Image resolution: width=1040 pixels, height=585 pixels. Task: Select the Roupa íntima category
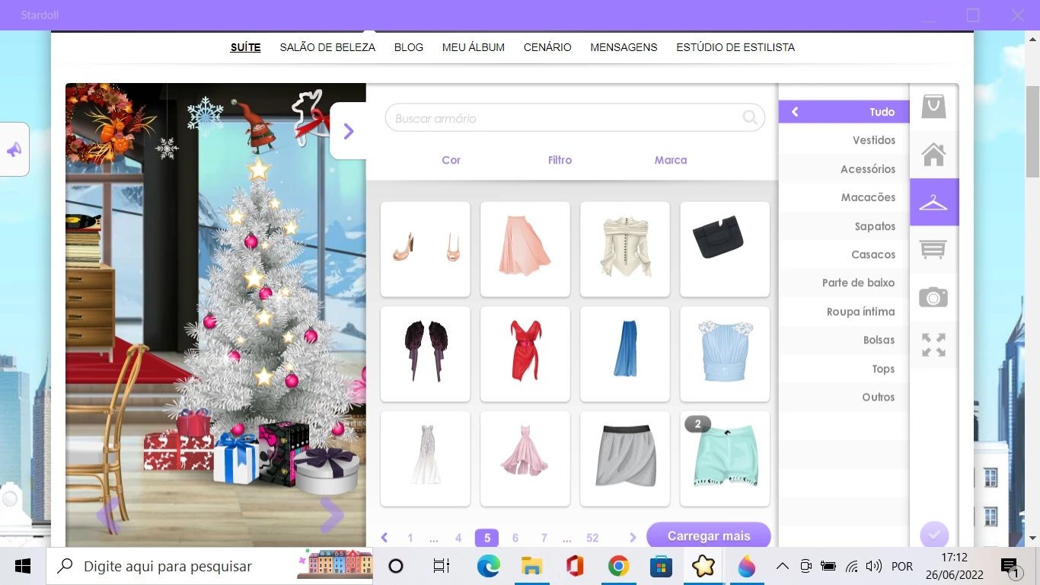(x=844, y=312)
